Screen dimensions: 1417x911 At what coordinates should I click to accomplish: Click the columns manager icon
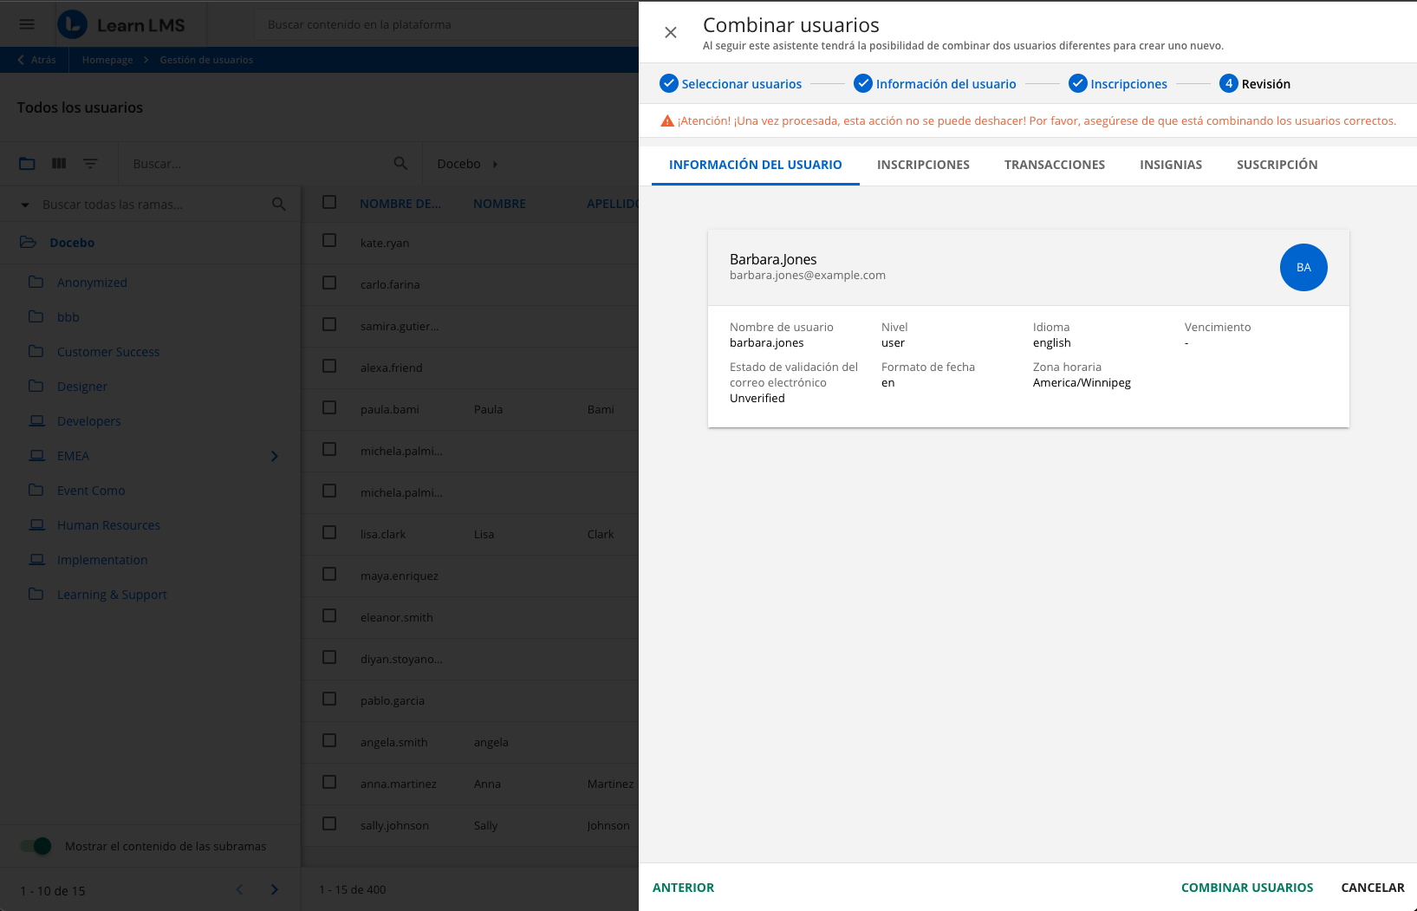(x=59, y=163)
